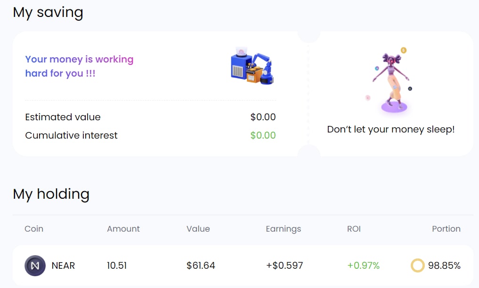Select the NEAR coin name
This screenshot has height=288, width=479.
click(63, 266)
